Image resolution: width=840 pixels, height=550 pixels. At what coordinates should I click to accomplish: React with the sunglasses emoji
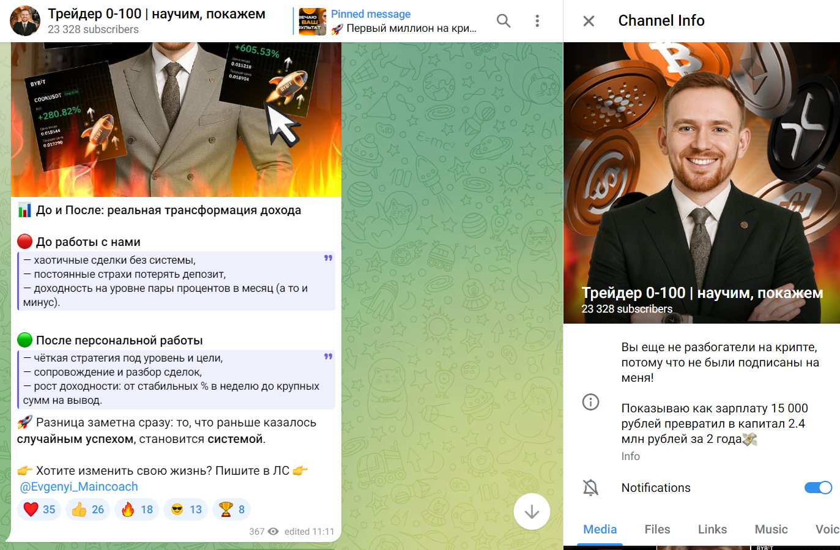tap(186, 510)
